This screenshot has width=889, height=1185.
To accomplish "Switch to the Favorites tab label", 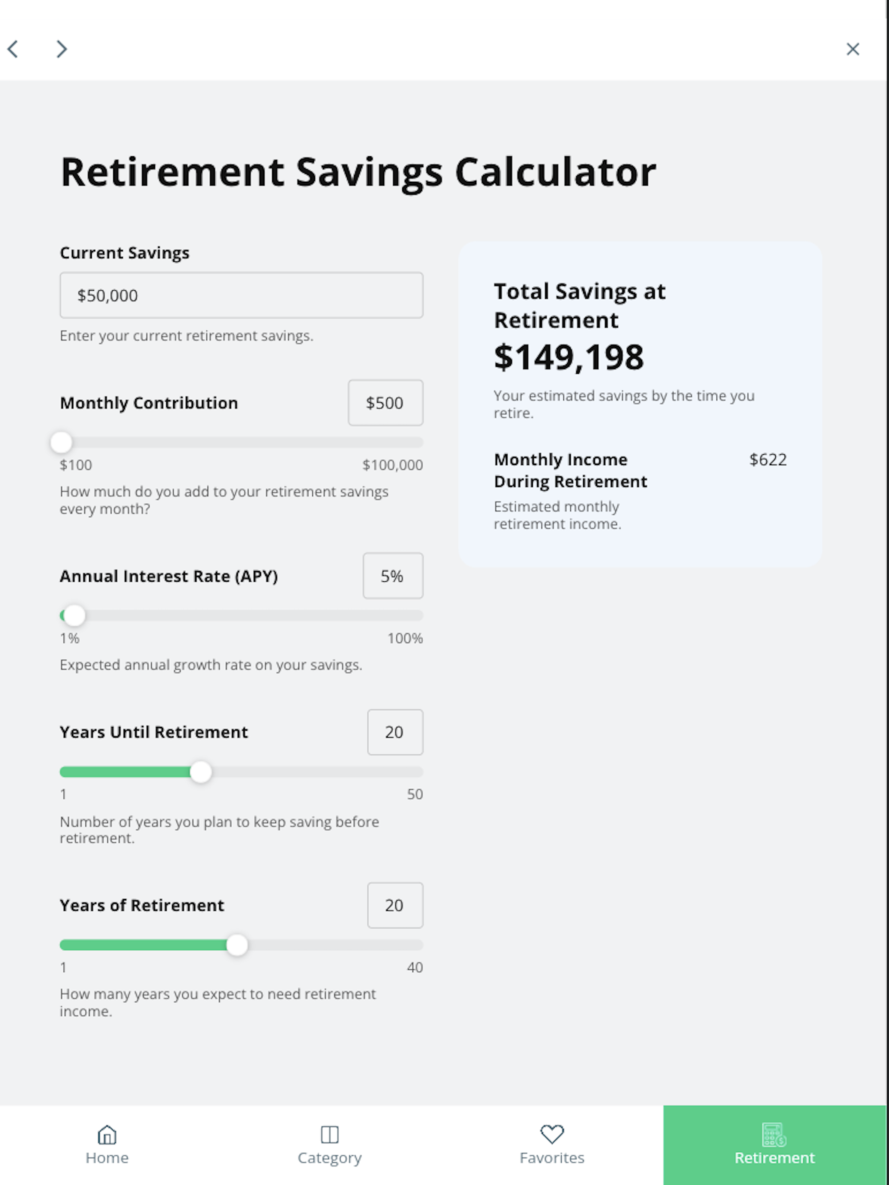I will (x=552, y=1158).
